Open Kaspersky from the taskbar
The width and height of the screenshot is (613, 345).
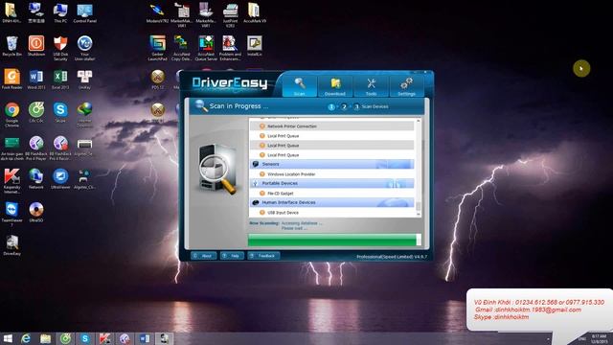coord(104,338)
